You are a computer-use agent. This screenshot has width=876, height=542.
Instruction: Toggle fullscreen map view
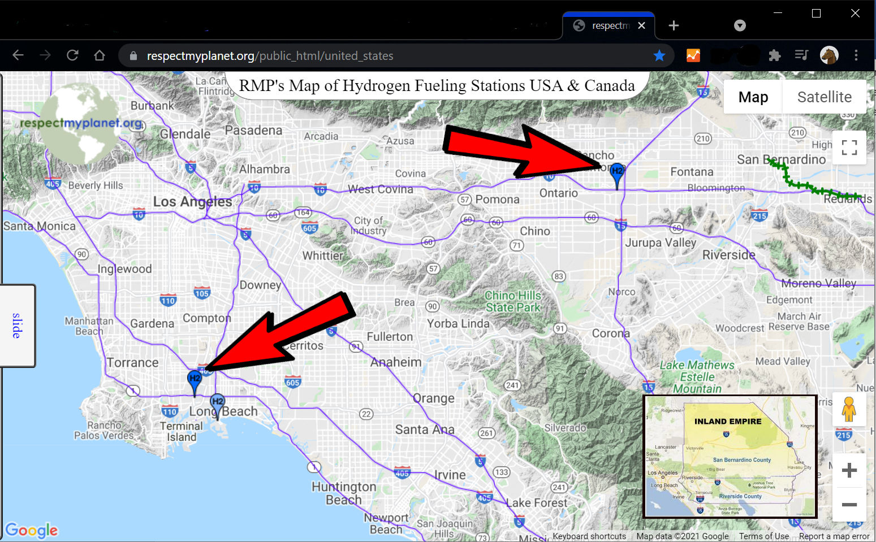click(849, 148)
